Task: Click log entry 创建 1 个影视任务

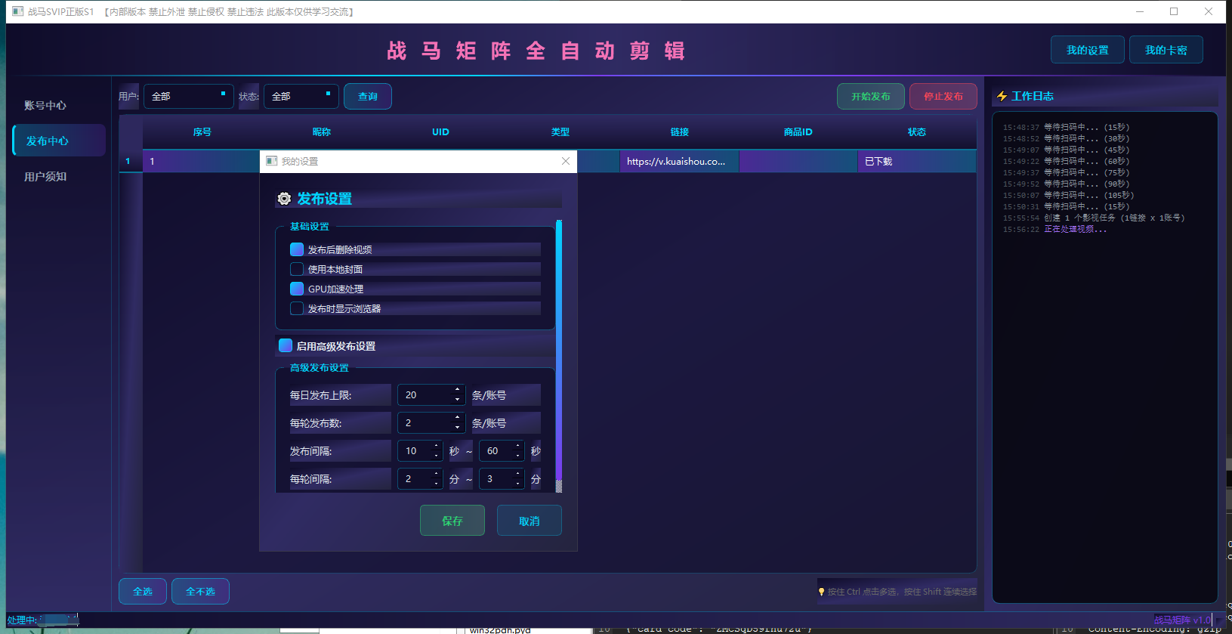Action: [x=1113, y=218]
